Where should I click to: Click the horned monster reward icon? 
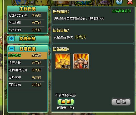pyautogui.click(x=81, y=61)
